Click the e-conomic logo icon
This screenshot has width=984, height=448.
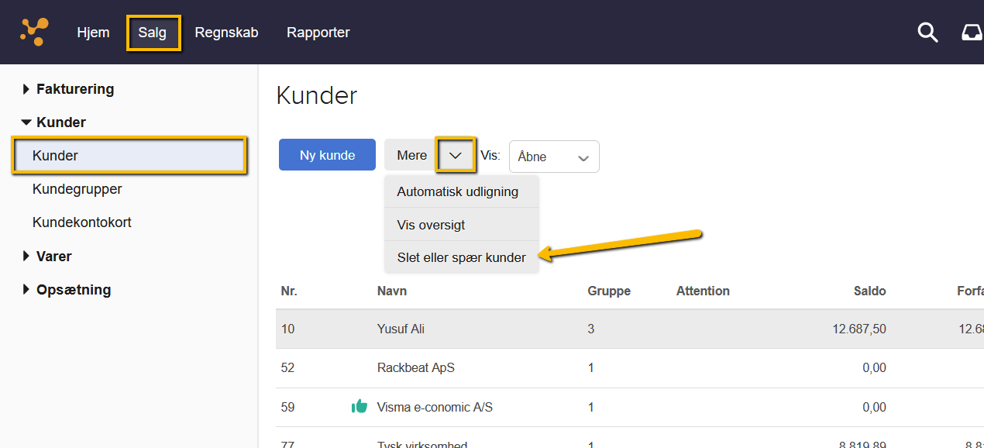pyautogui.click(x=34, y=32)
